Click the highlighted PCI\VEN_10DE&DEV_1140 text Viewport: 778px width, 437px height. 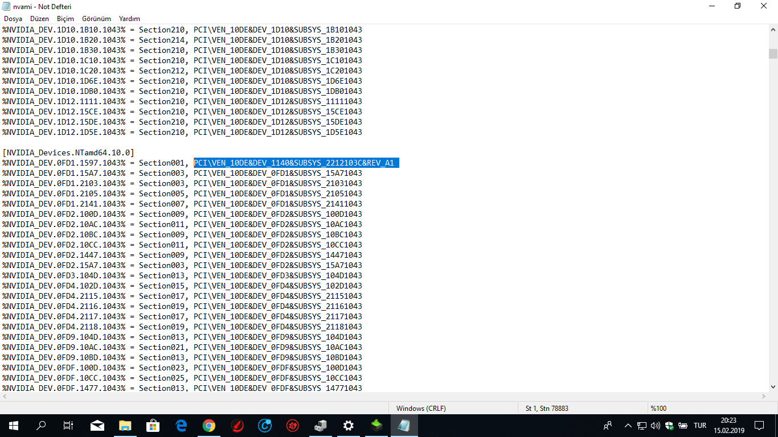point(296,163)
